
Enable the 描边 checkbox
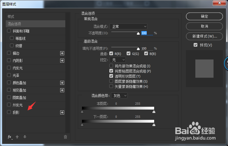point(9,53)
